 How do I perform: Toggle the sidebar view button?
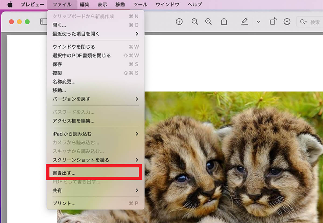tap(43, 22)
